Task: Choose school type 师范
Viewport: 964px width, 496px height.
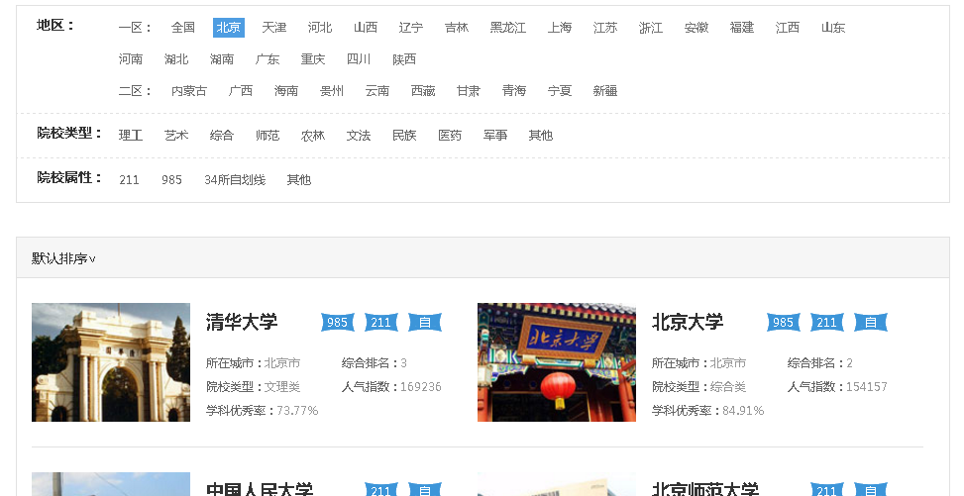Action: click(x=268, y=136)
